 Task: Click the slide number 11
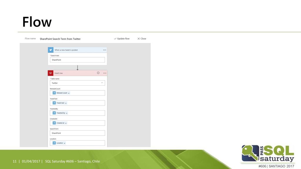(x=15, y=161)
